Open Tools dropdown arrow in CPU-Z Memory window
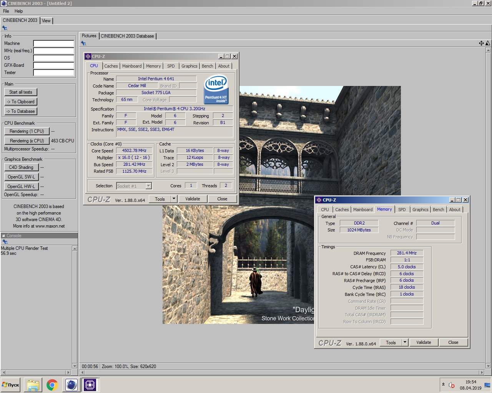The image size is (492, 393). [405, 342]
